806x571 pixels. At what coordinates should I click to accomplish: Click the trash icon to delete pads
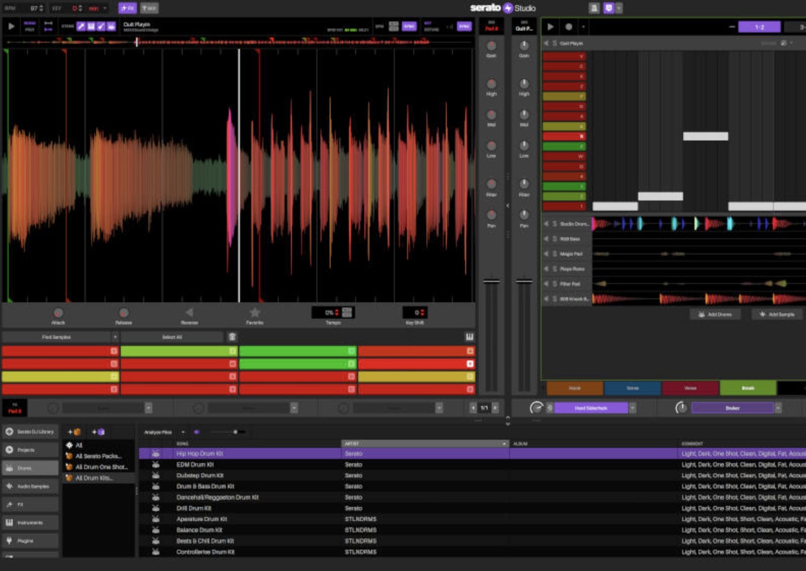click(x=232, y=337)
